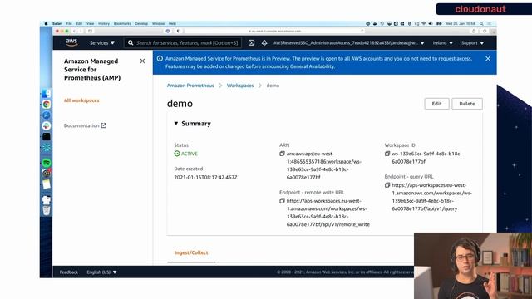Image resolution: width=532 pixels, height=299 pixels.
Task: Click the demo workspace heading
Action: click(x=180, y=103)
